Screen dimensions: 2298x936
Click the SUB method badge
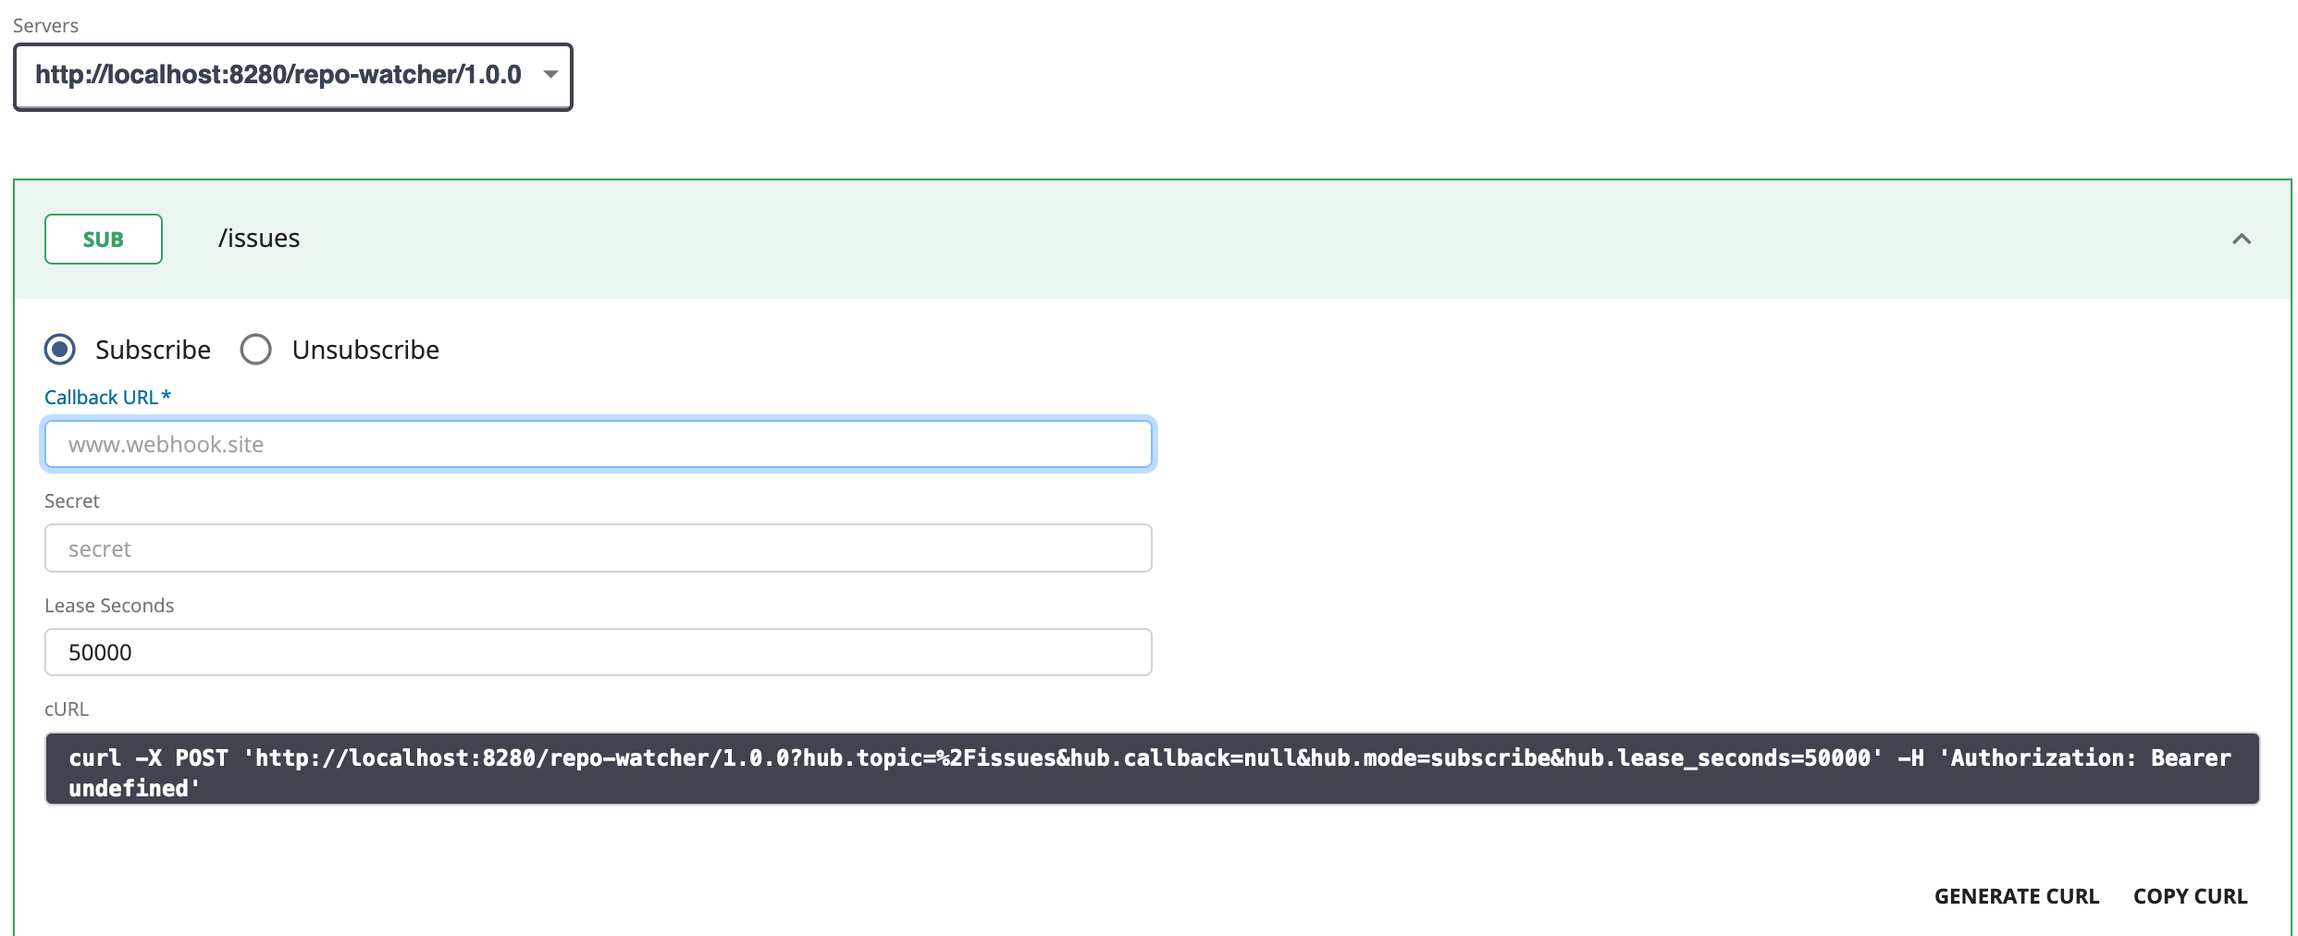coord(102,238)
